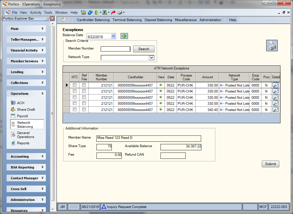
Task: Open Share Draft in Operations sidebar
Action: tap(23, 109)
